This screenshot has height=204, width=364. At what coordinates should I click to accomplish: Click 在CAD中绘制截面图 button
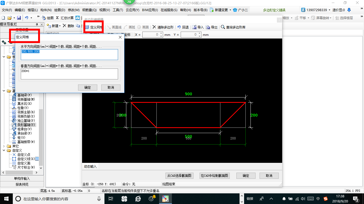[x=215, y=176]
